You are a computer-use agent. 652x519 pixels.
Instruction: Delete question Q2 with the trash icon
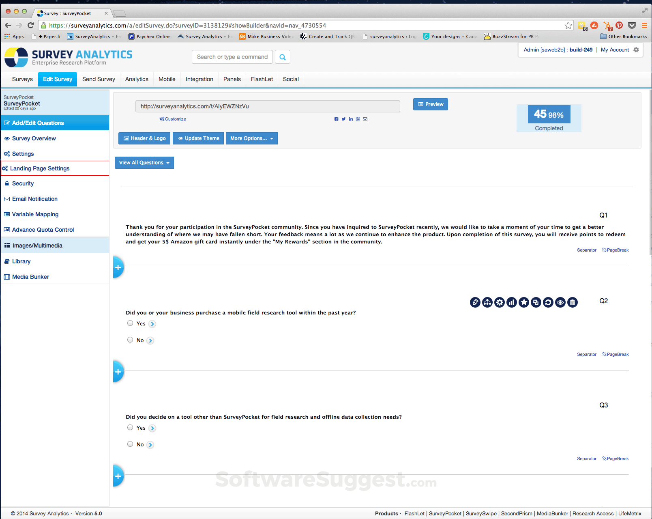[x=573, y=302]
